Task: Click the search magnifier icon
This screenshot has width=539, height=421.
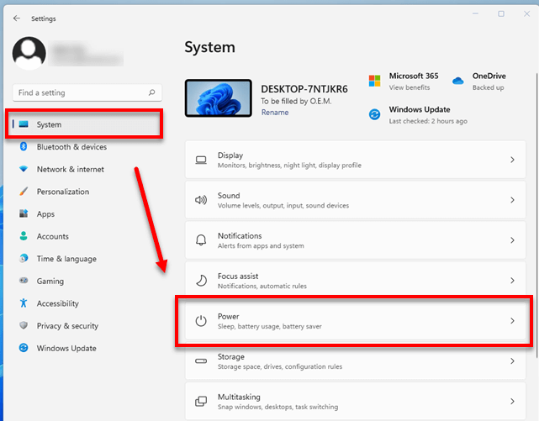Action: point(151,92)
